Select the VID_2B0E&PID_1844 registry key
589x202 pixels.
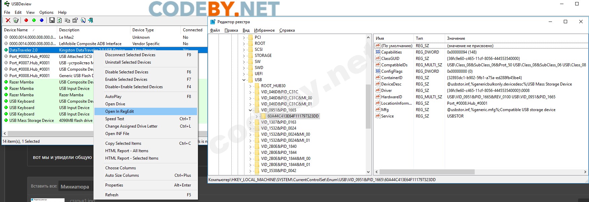[278, 153]
